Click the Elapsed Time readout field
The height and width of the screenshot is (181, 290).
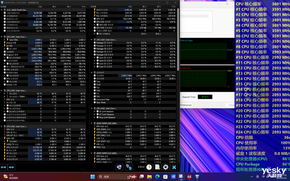(205, 97)
